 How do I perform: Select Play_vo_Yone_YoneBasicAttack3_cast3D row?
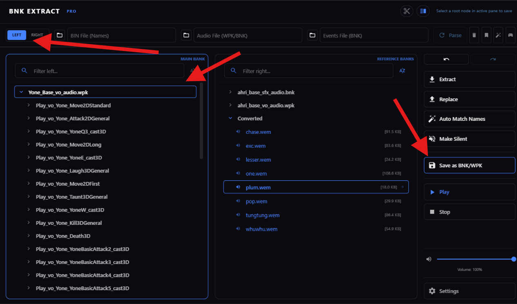click(105, 262)
